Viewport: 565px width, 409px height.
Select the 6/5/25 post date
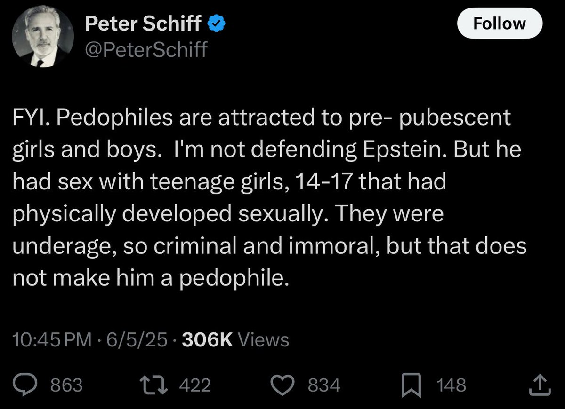coord(136,339)
